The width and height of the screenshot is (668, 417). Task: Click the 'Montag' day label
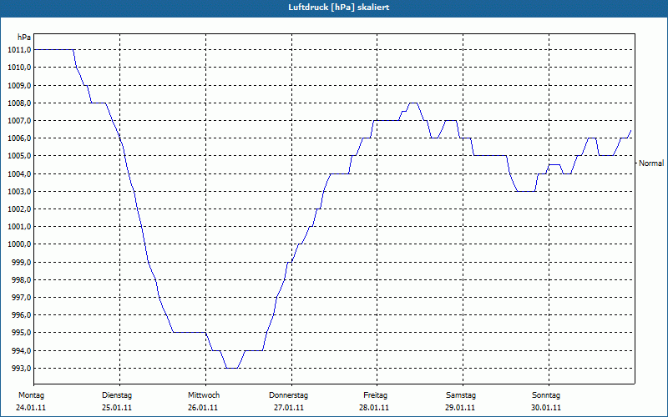(x=31, y=395)
